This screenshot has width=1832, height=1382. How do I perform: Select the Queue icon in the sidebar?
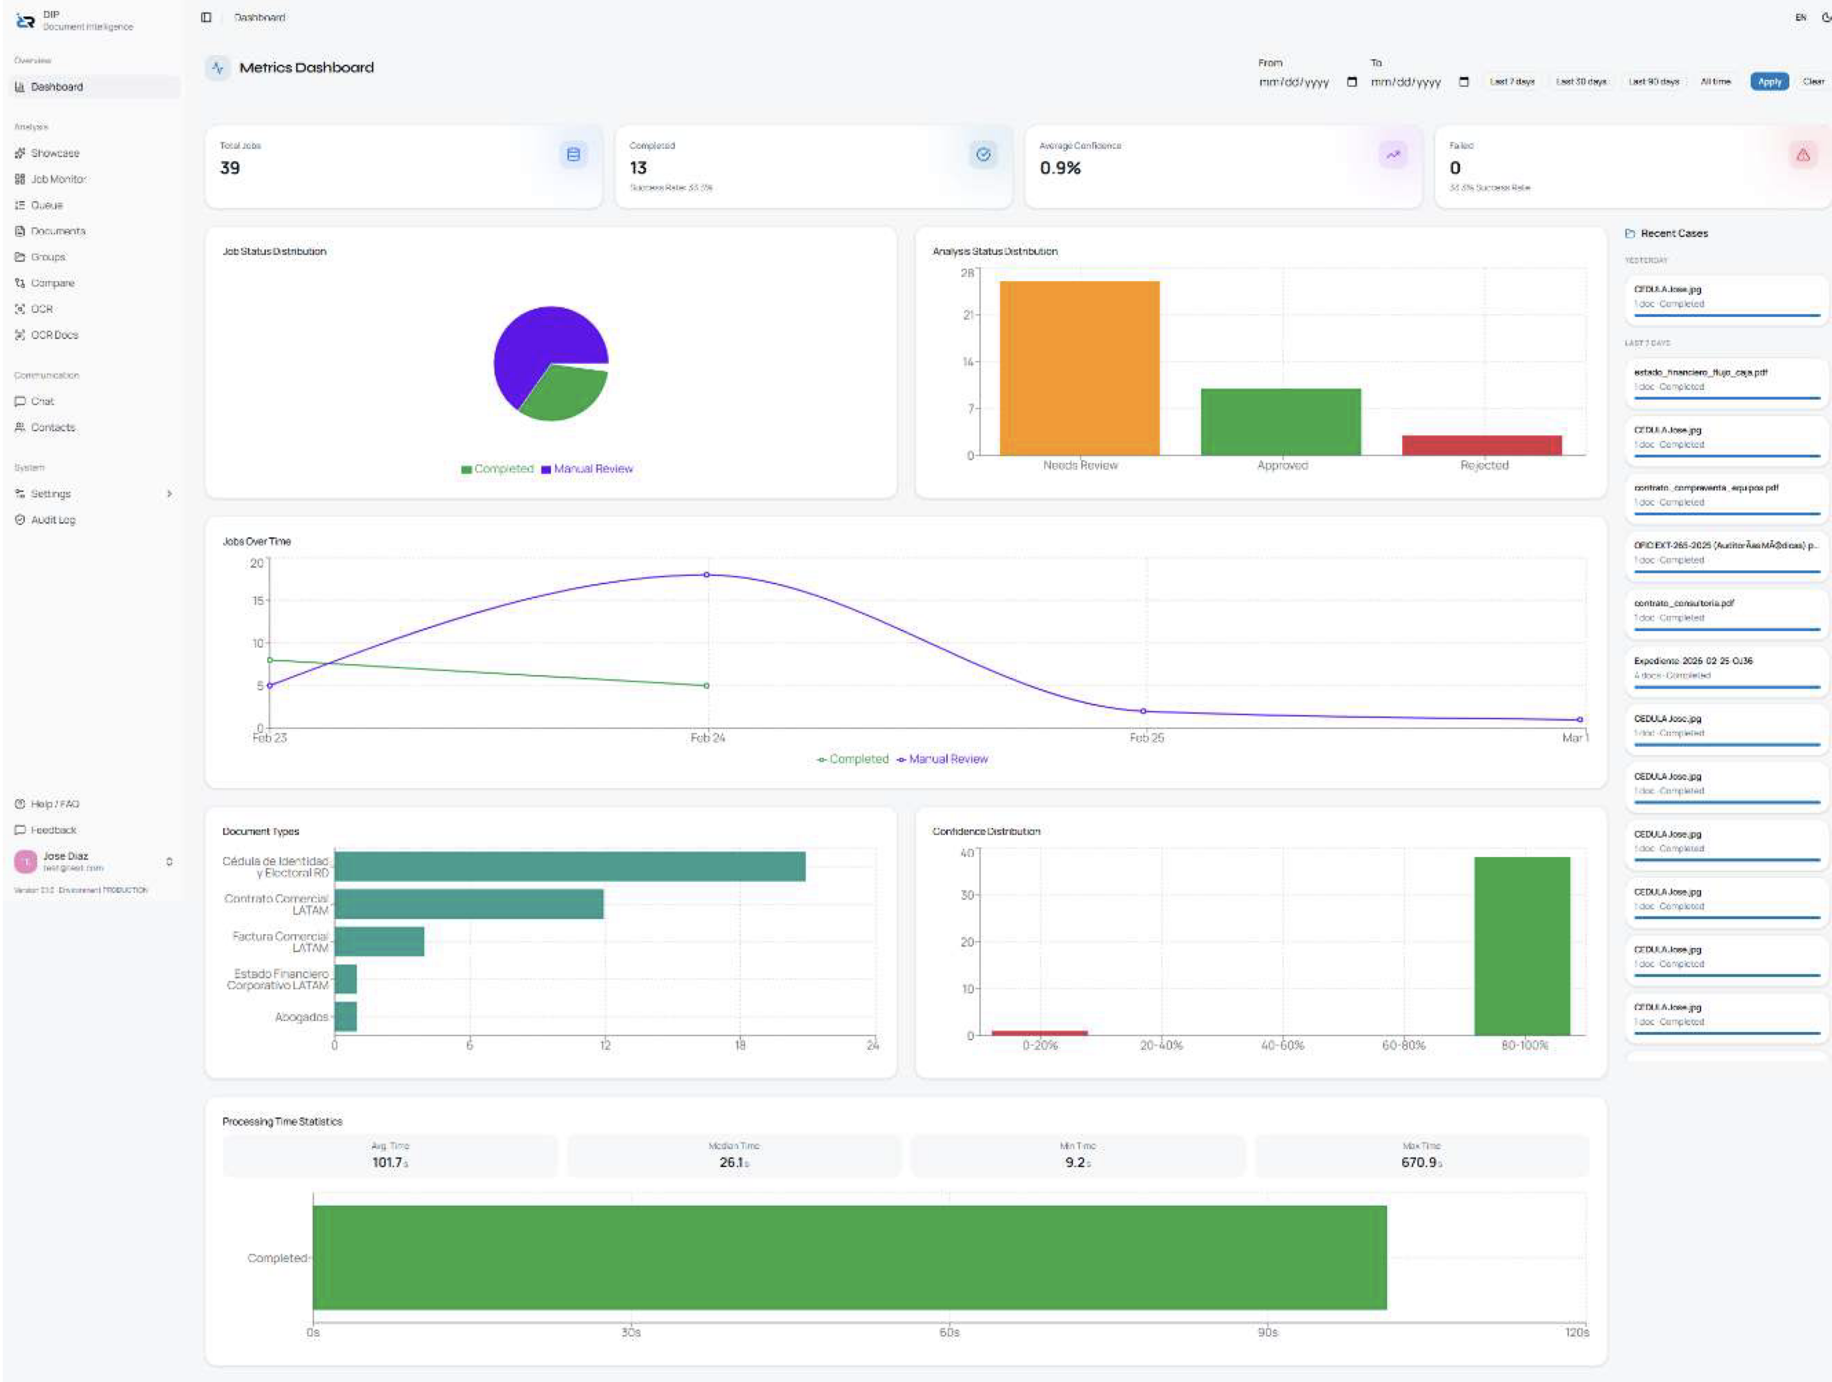[20, 205]
